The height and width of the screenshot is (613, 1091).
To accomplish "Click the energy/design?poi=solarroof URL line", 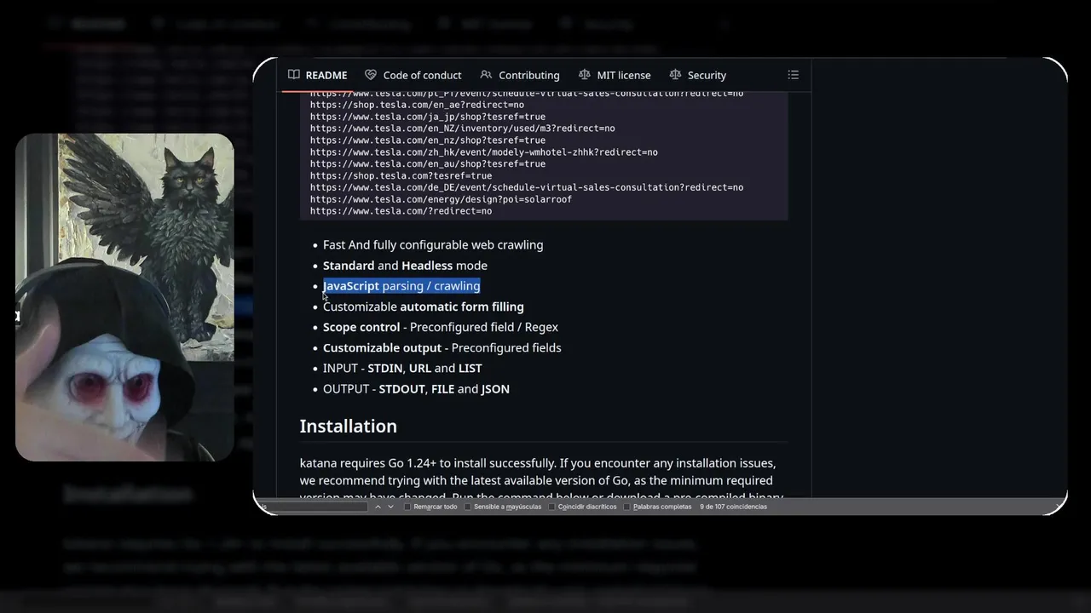I will [x=441, y=199].
